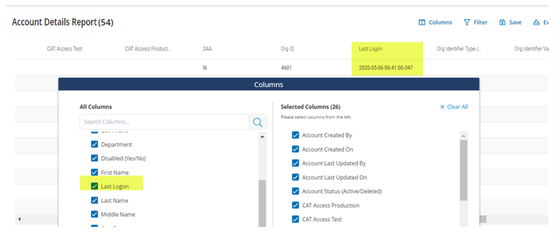The width and height of the screenshot is (556, 235).
Task: Open the Columns chooser in the report toolbar
Action: click(x=435, y=23)
